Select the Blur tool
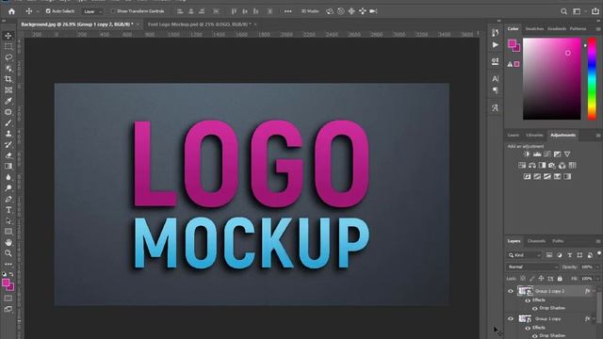 pos(8,177)
